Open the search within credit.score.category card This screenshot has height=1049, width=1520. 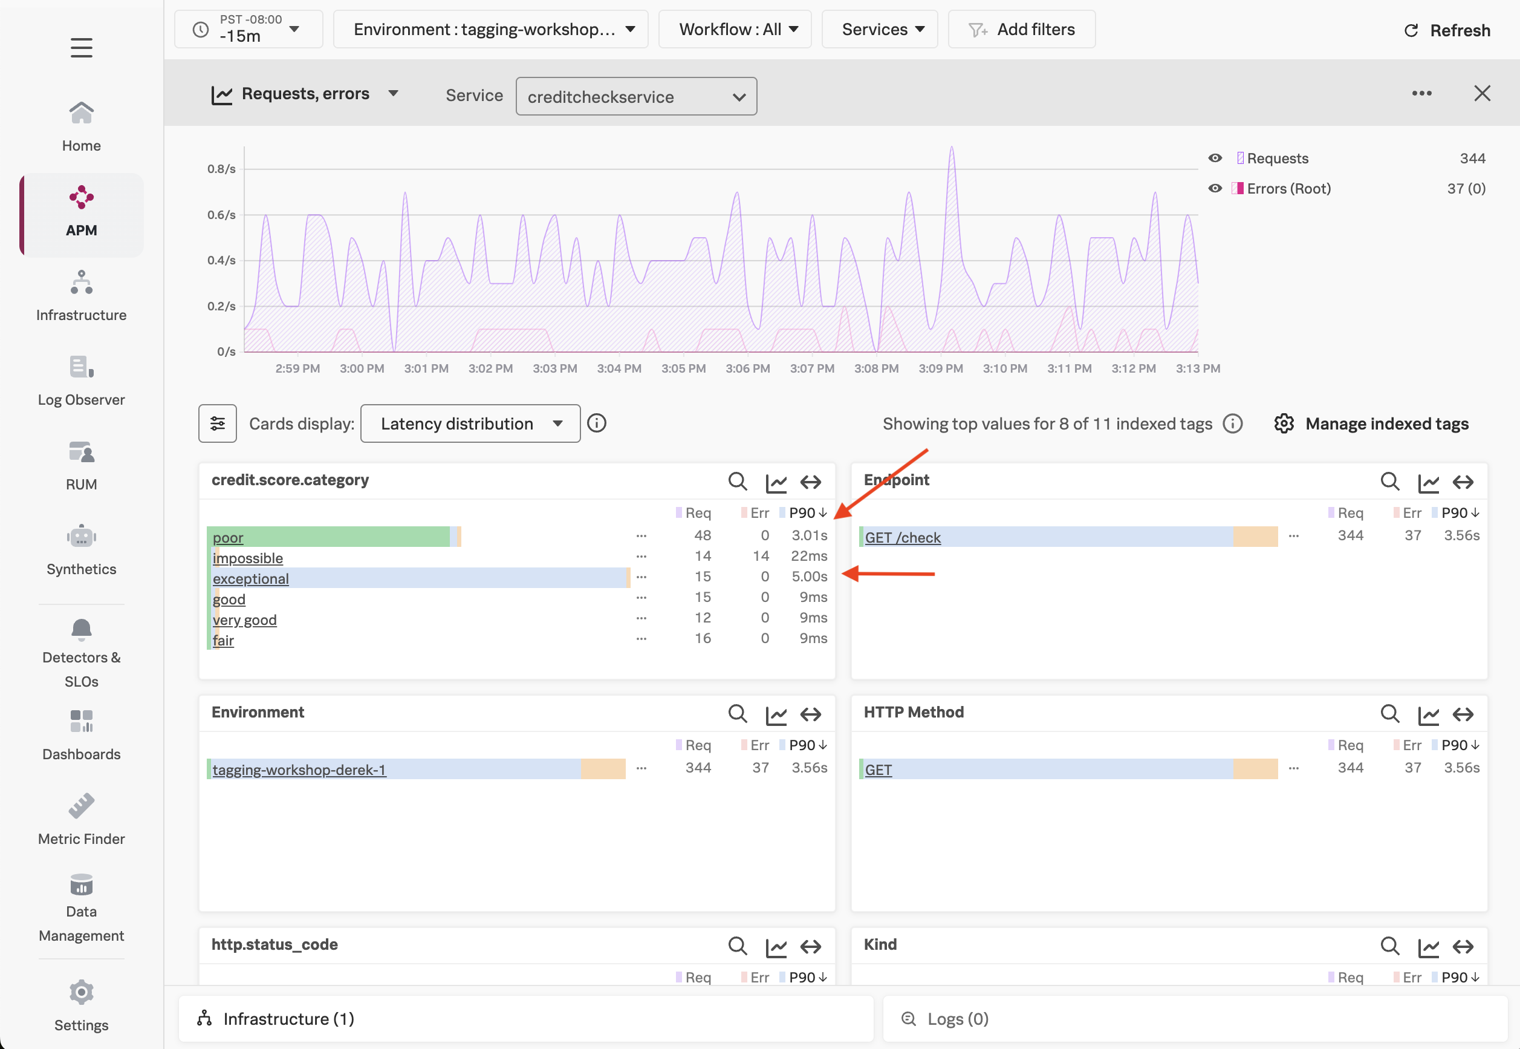coord(737,481)
